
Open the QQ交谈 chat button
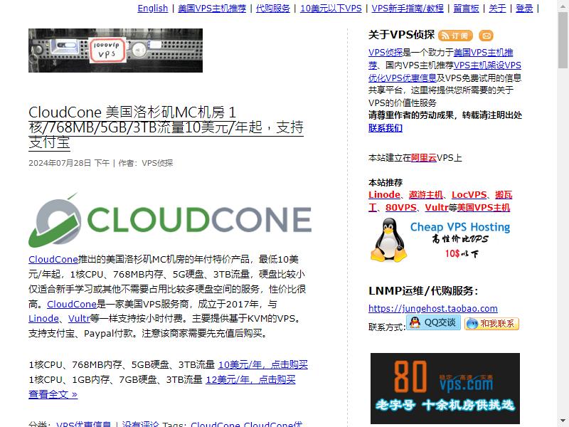coord(433,322)
